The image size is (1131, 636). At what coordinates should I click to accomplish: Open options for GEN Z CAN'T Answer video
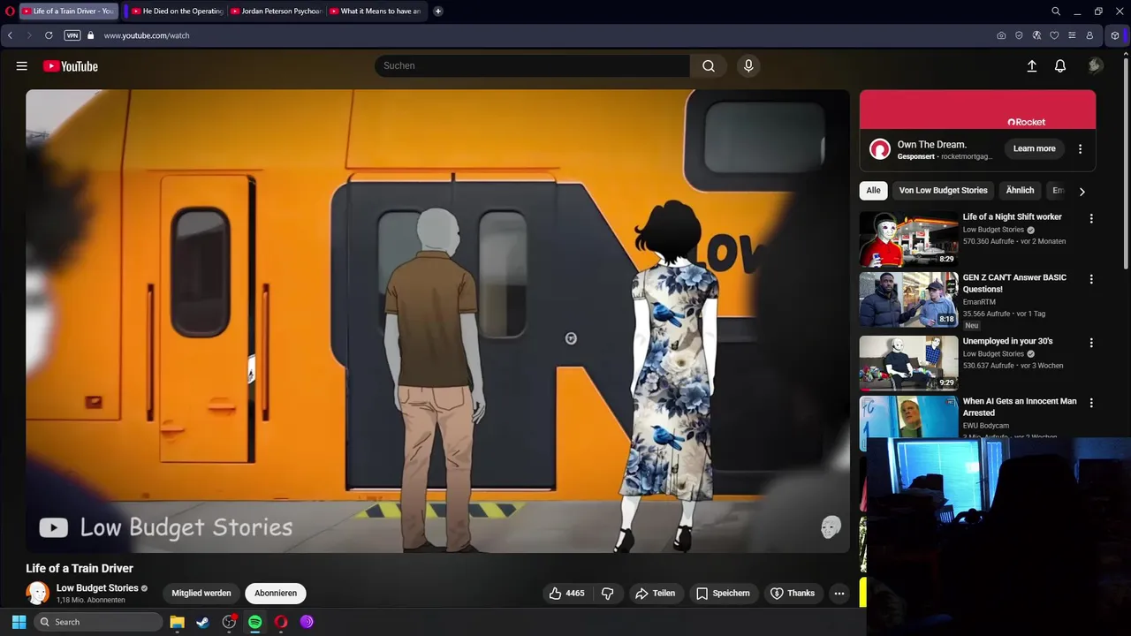coord(1091,279)
